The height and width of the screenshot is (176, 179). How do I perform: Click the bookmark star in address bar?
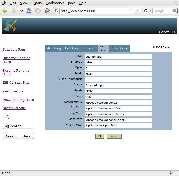click(x=131, y=11)
